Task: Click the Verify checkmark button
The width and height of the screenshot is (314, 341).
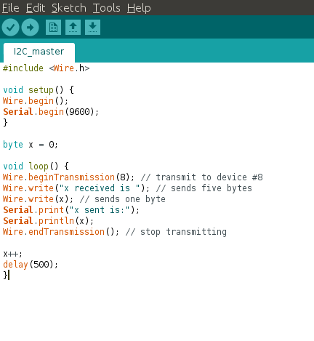Action: click(10, 28)
